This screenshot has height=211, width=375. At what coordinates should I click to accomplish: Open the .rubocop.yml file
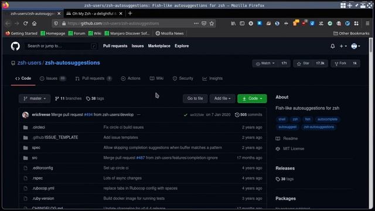(x=43, y=188)
